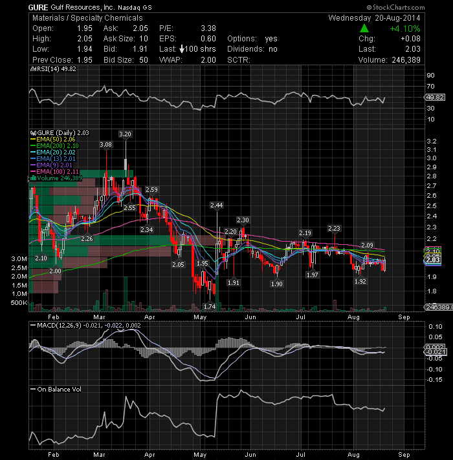
Task: Click the VWAP label
Action: pyautogui.click(x=171, y=60)
